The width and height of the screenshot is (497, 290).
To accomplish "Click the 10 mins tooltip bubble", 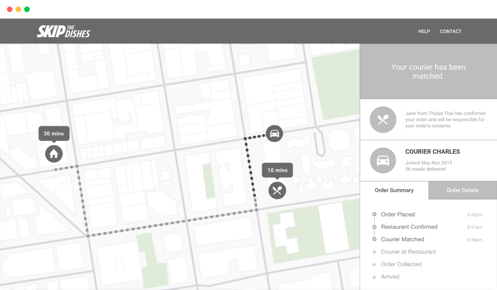I will point(277,170).
